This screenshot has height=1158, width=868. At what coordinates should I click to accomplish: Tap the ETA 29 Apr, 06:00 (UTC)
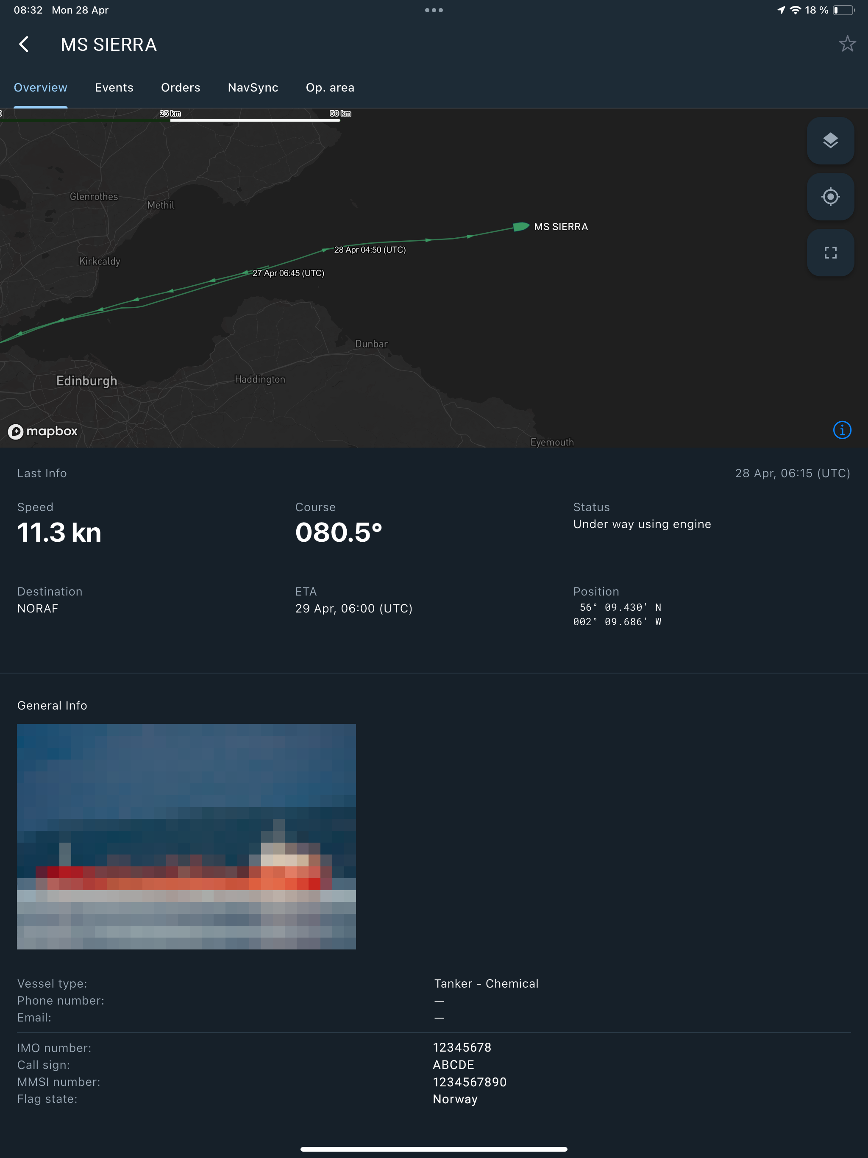[x=354, y=608]
